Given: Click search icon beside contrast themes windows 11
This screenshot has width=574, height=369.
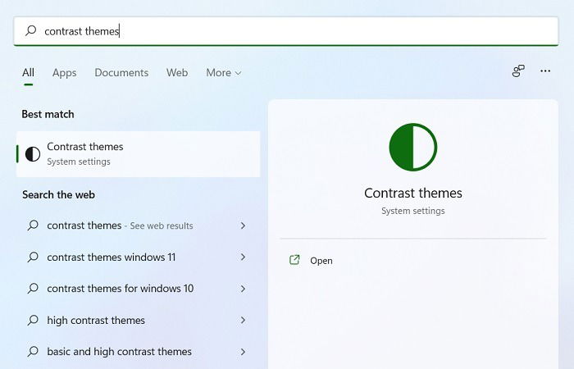Looking at the screenshot, I should [x=33, y=257].
